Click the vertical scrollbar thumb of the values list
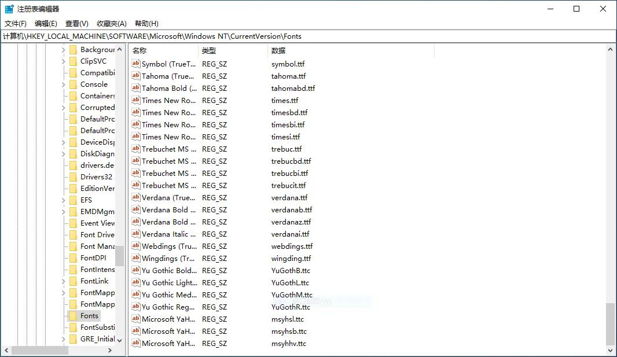The width and height of the screenshot is (617, 357). pos(611,324)
